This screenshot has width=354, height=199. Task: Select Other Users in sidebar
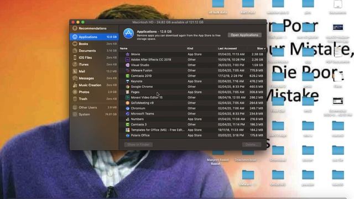click(x=94, y=107)
